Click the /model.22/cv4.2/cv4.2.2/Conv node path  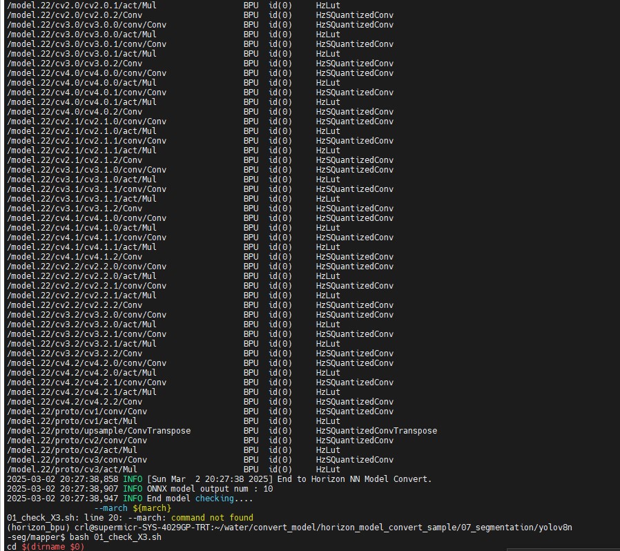pyautogui.click(x=75, y=402)
